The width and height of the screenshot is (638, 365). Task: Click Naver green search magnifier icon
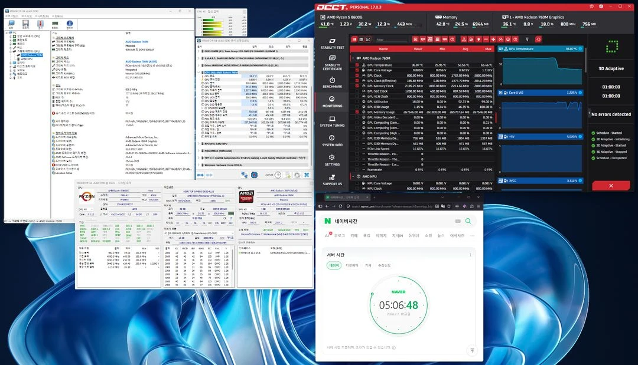(468, 221)
